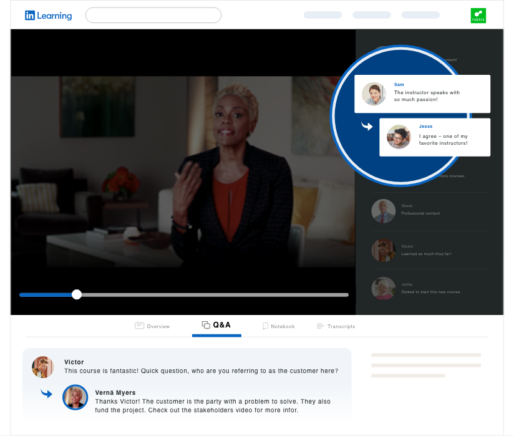Open the green Flexis profile icon
Image resolution: width=514 pixels, height=436 pixels.
pos(478,16)
